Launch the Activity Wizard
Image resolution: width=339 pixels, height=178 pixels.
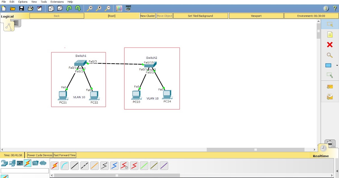[40, 8]
